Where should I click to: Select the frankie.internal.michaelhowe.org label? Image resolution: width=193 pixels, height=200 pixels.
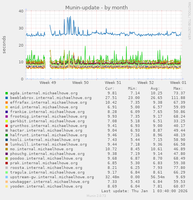point(47,112)
